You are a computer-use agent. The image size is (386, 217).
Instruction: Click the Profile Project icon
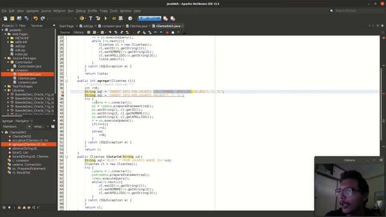(x=121, y=19)
